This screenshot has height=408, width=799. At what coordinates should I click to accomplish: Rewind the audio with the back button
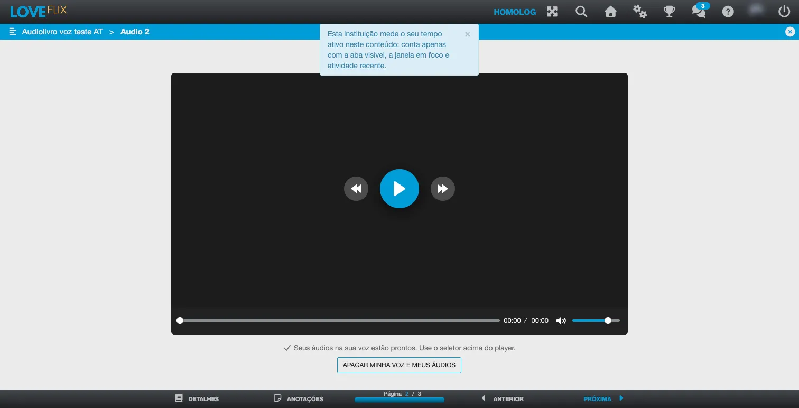pos(356,189)
